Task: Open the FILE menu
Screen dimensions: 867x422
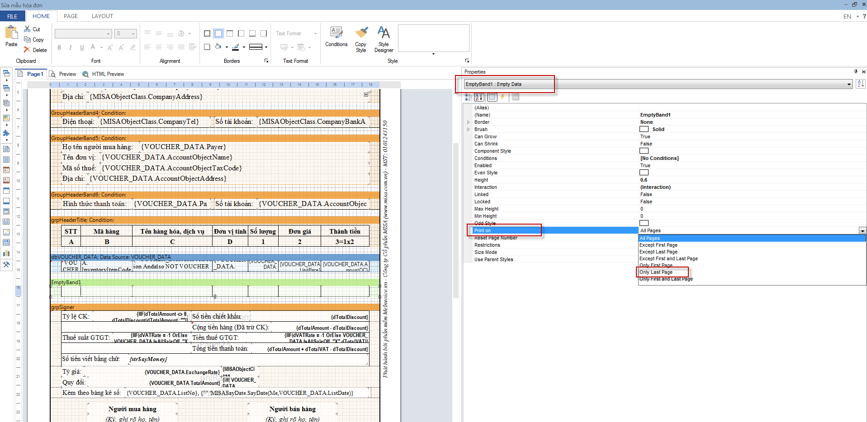Action: (12, 16)
